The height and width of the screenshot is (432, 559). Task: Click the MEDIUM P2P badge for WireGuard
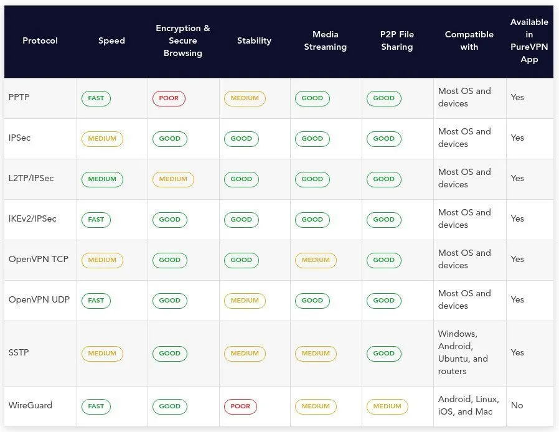(387, 406)
